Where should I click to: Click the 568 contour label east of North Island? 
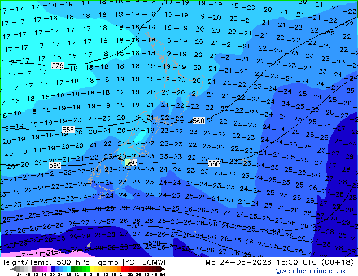(x=198, y=121)
